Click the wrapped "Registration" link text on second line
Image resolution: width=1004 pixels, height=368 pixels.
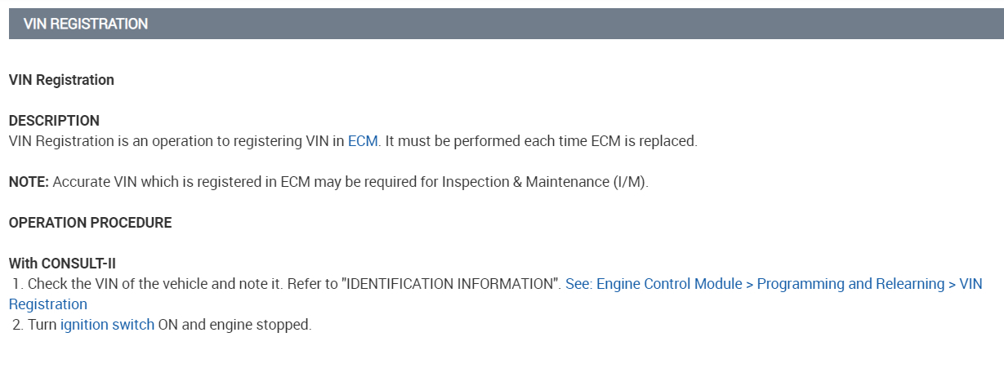pos(48,304)
